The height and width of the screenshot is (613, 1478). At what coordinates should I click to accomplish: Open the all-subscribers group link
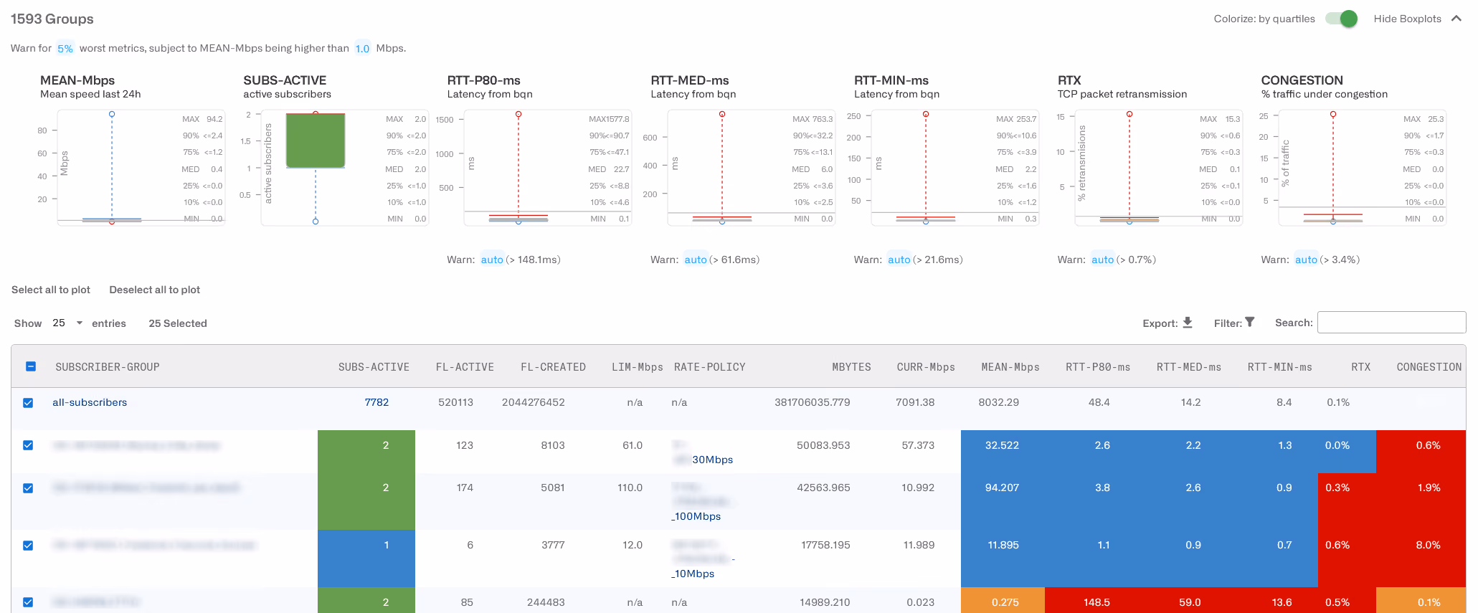pos(90,402)
